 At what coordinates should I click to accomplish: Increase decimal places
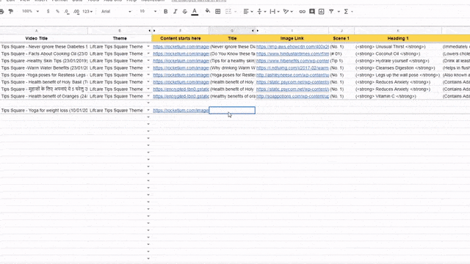pyautogui.click(x=76, y=12)
